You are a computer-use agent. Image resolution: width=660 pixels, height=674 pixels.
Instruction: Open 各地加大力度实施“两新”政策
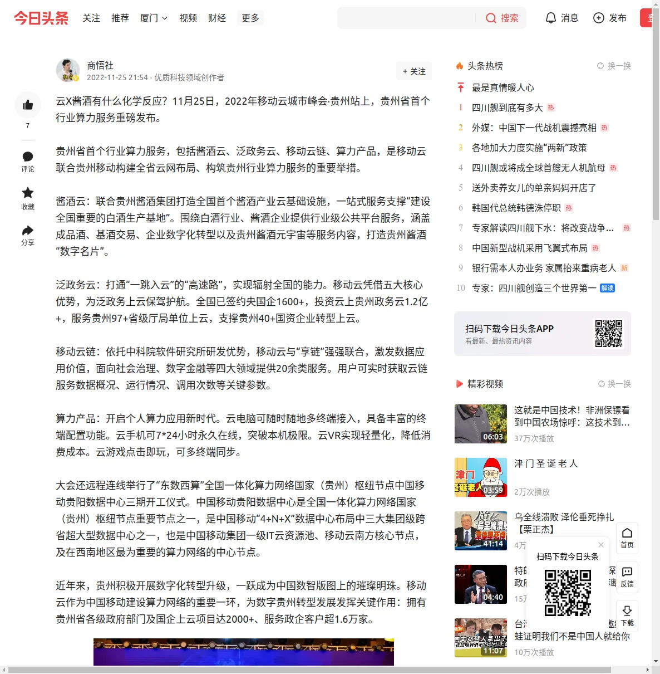[529, 148]
